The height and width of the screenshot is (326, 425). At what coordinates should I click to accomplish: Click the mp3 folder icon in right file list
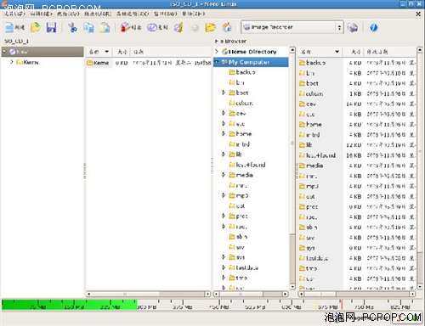[x=302, y=186]
